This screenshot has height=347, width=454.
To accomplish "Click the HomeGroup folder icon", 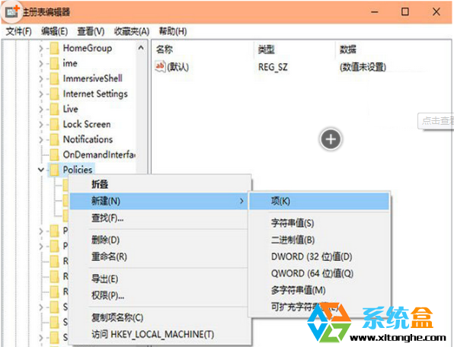I will 54,48.
